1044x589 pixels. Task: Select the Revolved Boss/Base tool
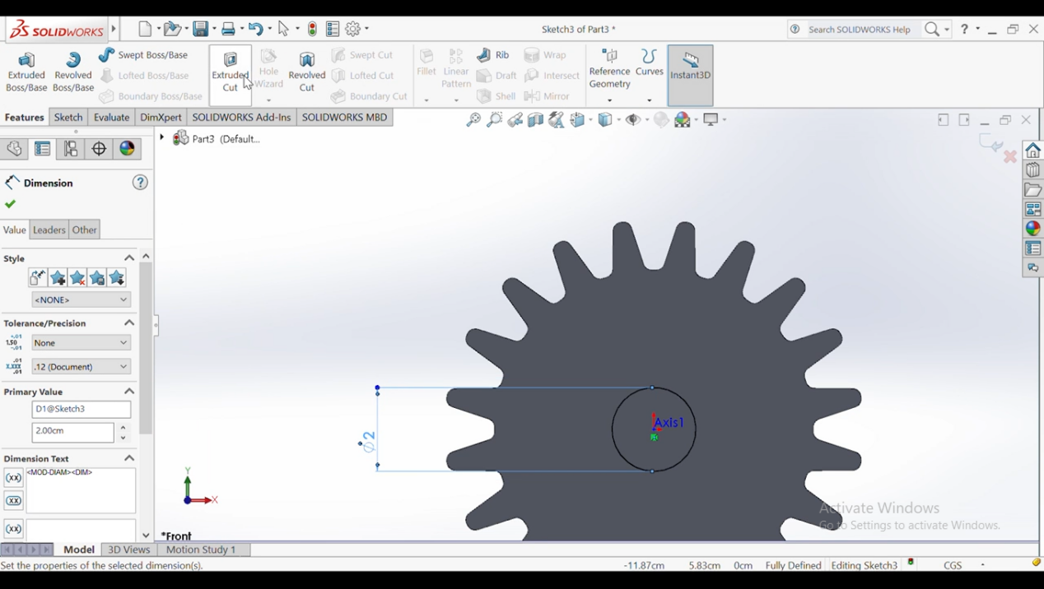click(73, 72)
